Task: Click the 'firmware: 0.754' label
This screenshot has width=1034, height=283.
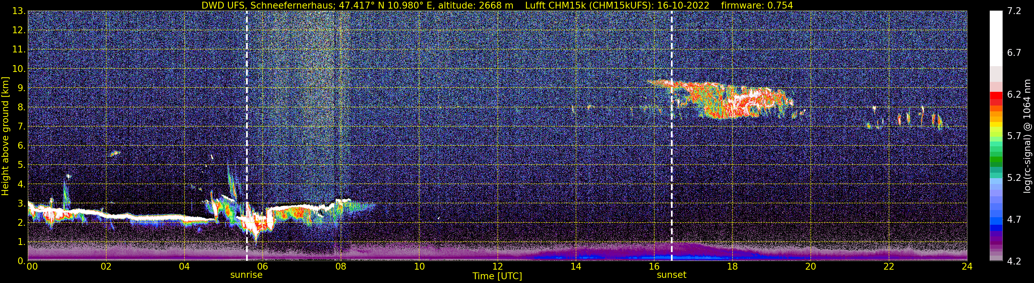Action: (x=757, y=5)
